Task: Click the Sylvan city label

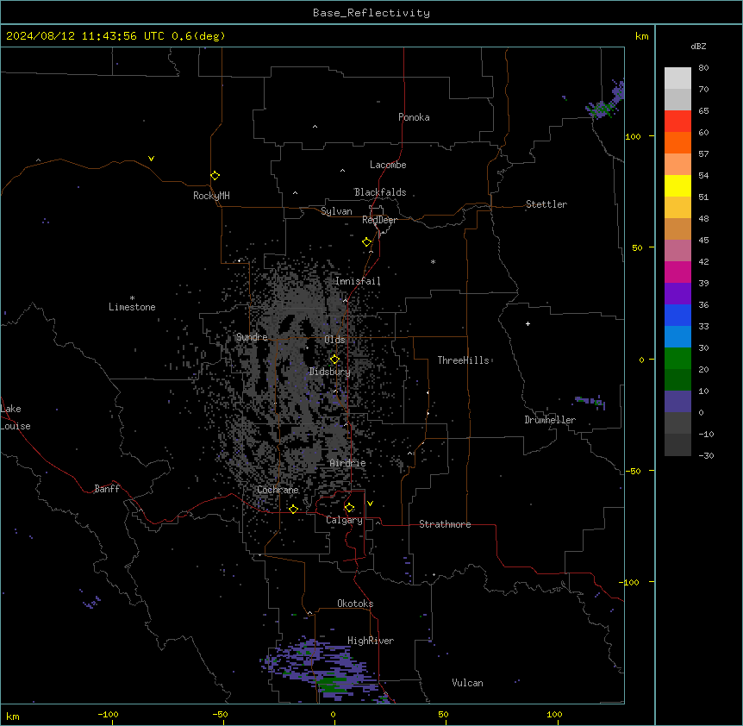Action: point(336,211)
